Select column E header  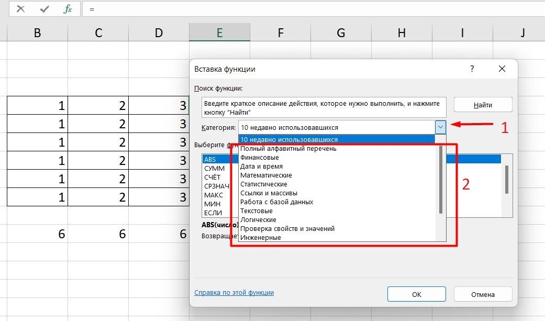tap(219, 32)
